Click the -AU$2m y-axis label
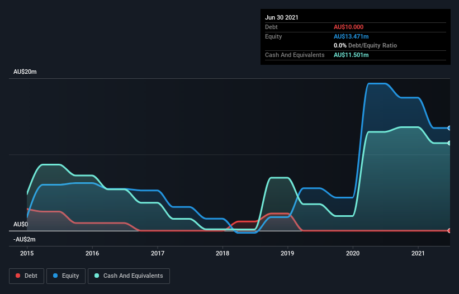This screenshot has width=459, height=294. click(x=24, y=240)
